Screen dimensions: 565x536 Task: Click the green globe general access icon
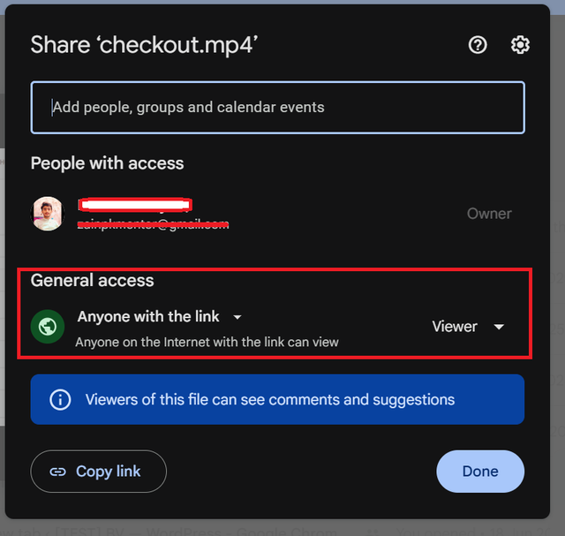[48, 327]
